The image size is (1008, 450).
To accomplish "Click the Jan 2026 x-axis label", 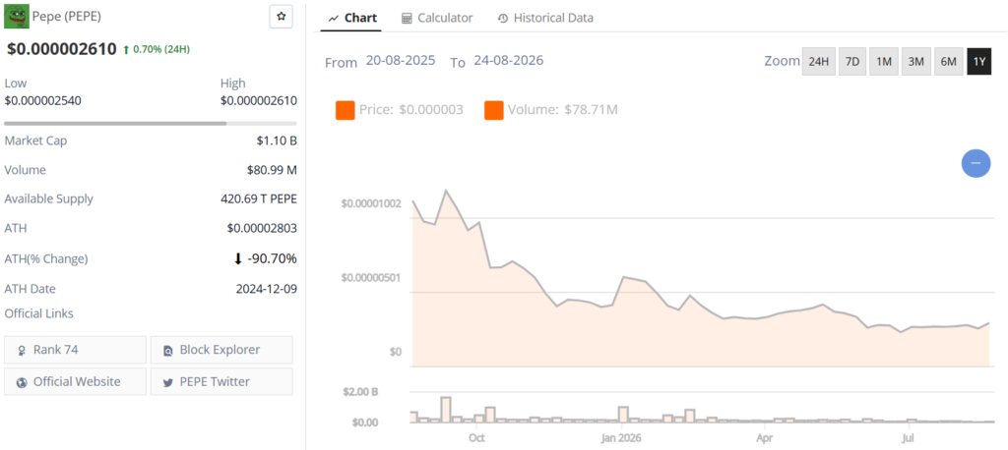I will 622,438.
